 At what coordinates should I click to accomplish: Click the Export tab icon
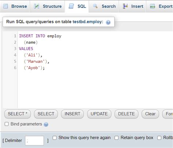(x=153, y=6)
